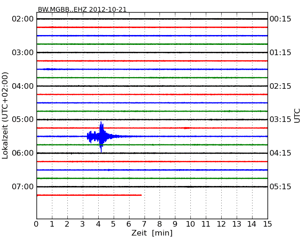Image resolution: width=304 pixels, height=243 pixels.
Task: Click the "02:15" UTC tick label
Action: click(280, 86)
